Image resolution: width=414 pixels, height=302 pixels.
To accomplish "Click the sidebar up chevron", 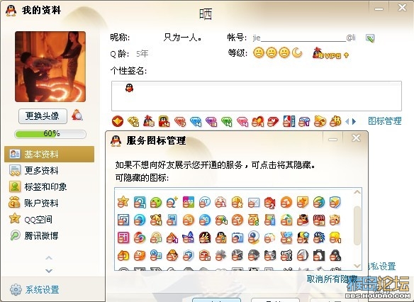I will point(49,257).
